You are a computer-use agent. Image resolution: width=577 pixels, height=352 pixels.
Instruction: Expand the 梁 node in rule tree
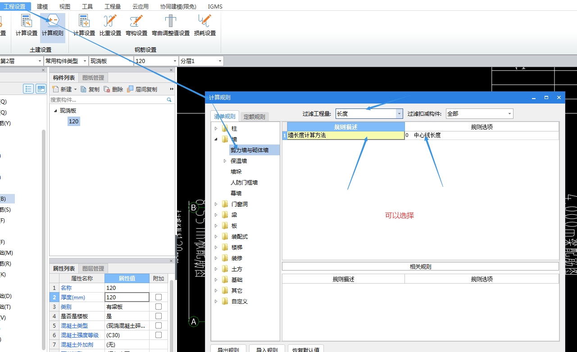point(216,215)
